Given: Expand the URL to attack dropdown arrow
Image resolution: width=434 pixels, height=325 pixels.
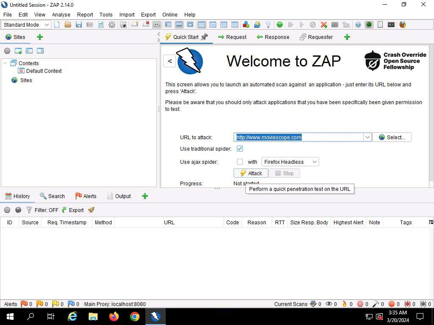Looking at the screenshot, I should pyautogui.click(x=367, y=137).
